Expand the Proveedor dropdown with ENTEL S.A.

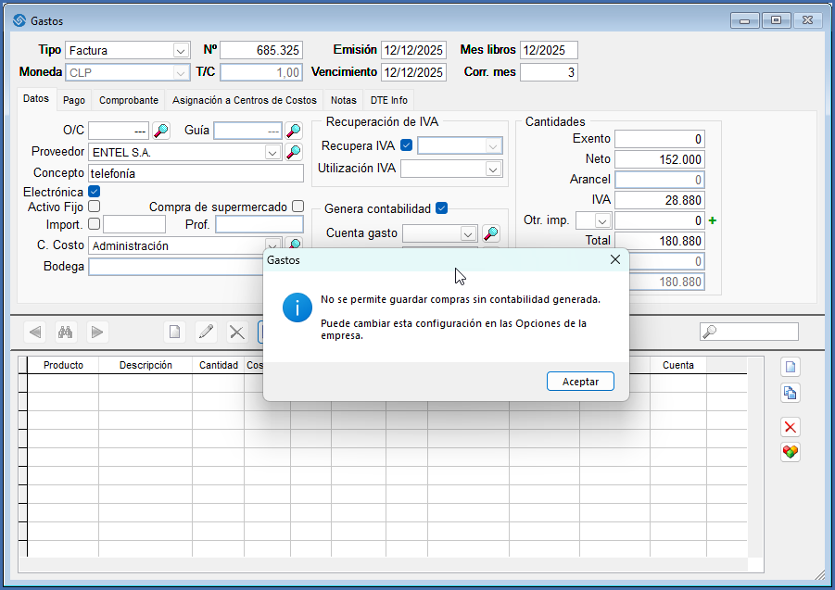tap(272, 152)
